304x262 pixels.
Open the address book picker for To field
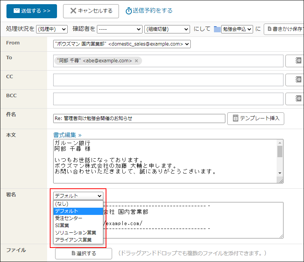click(298, 61)
